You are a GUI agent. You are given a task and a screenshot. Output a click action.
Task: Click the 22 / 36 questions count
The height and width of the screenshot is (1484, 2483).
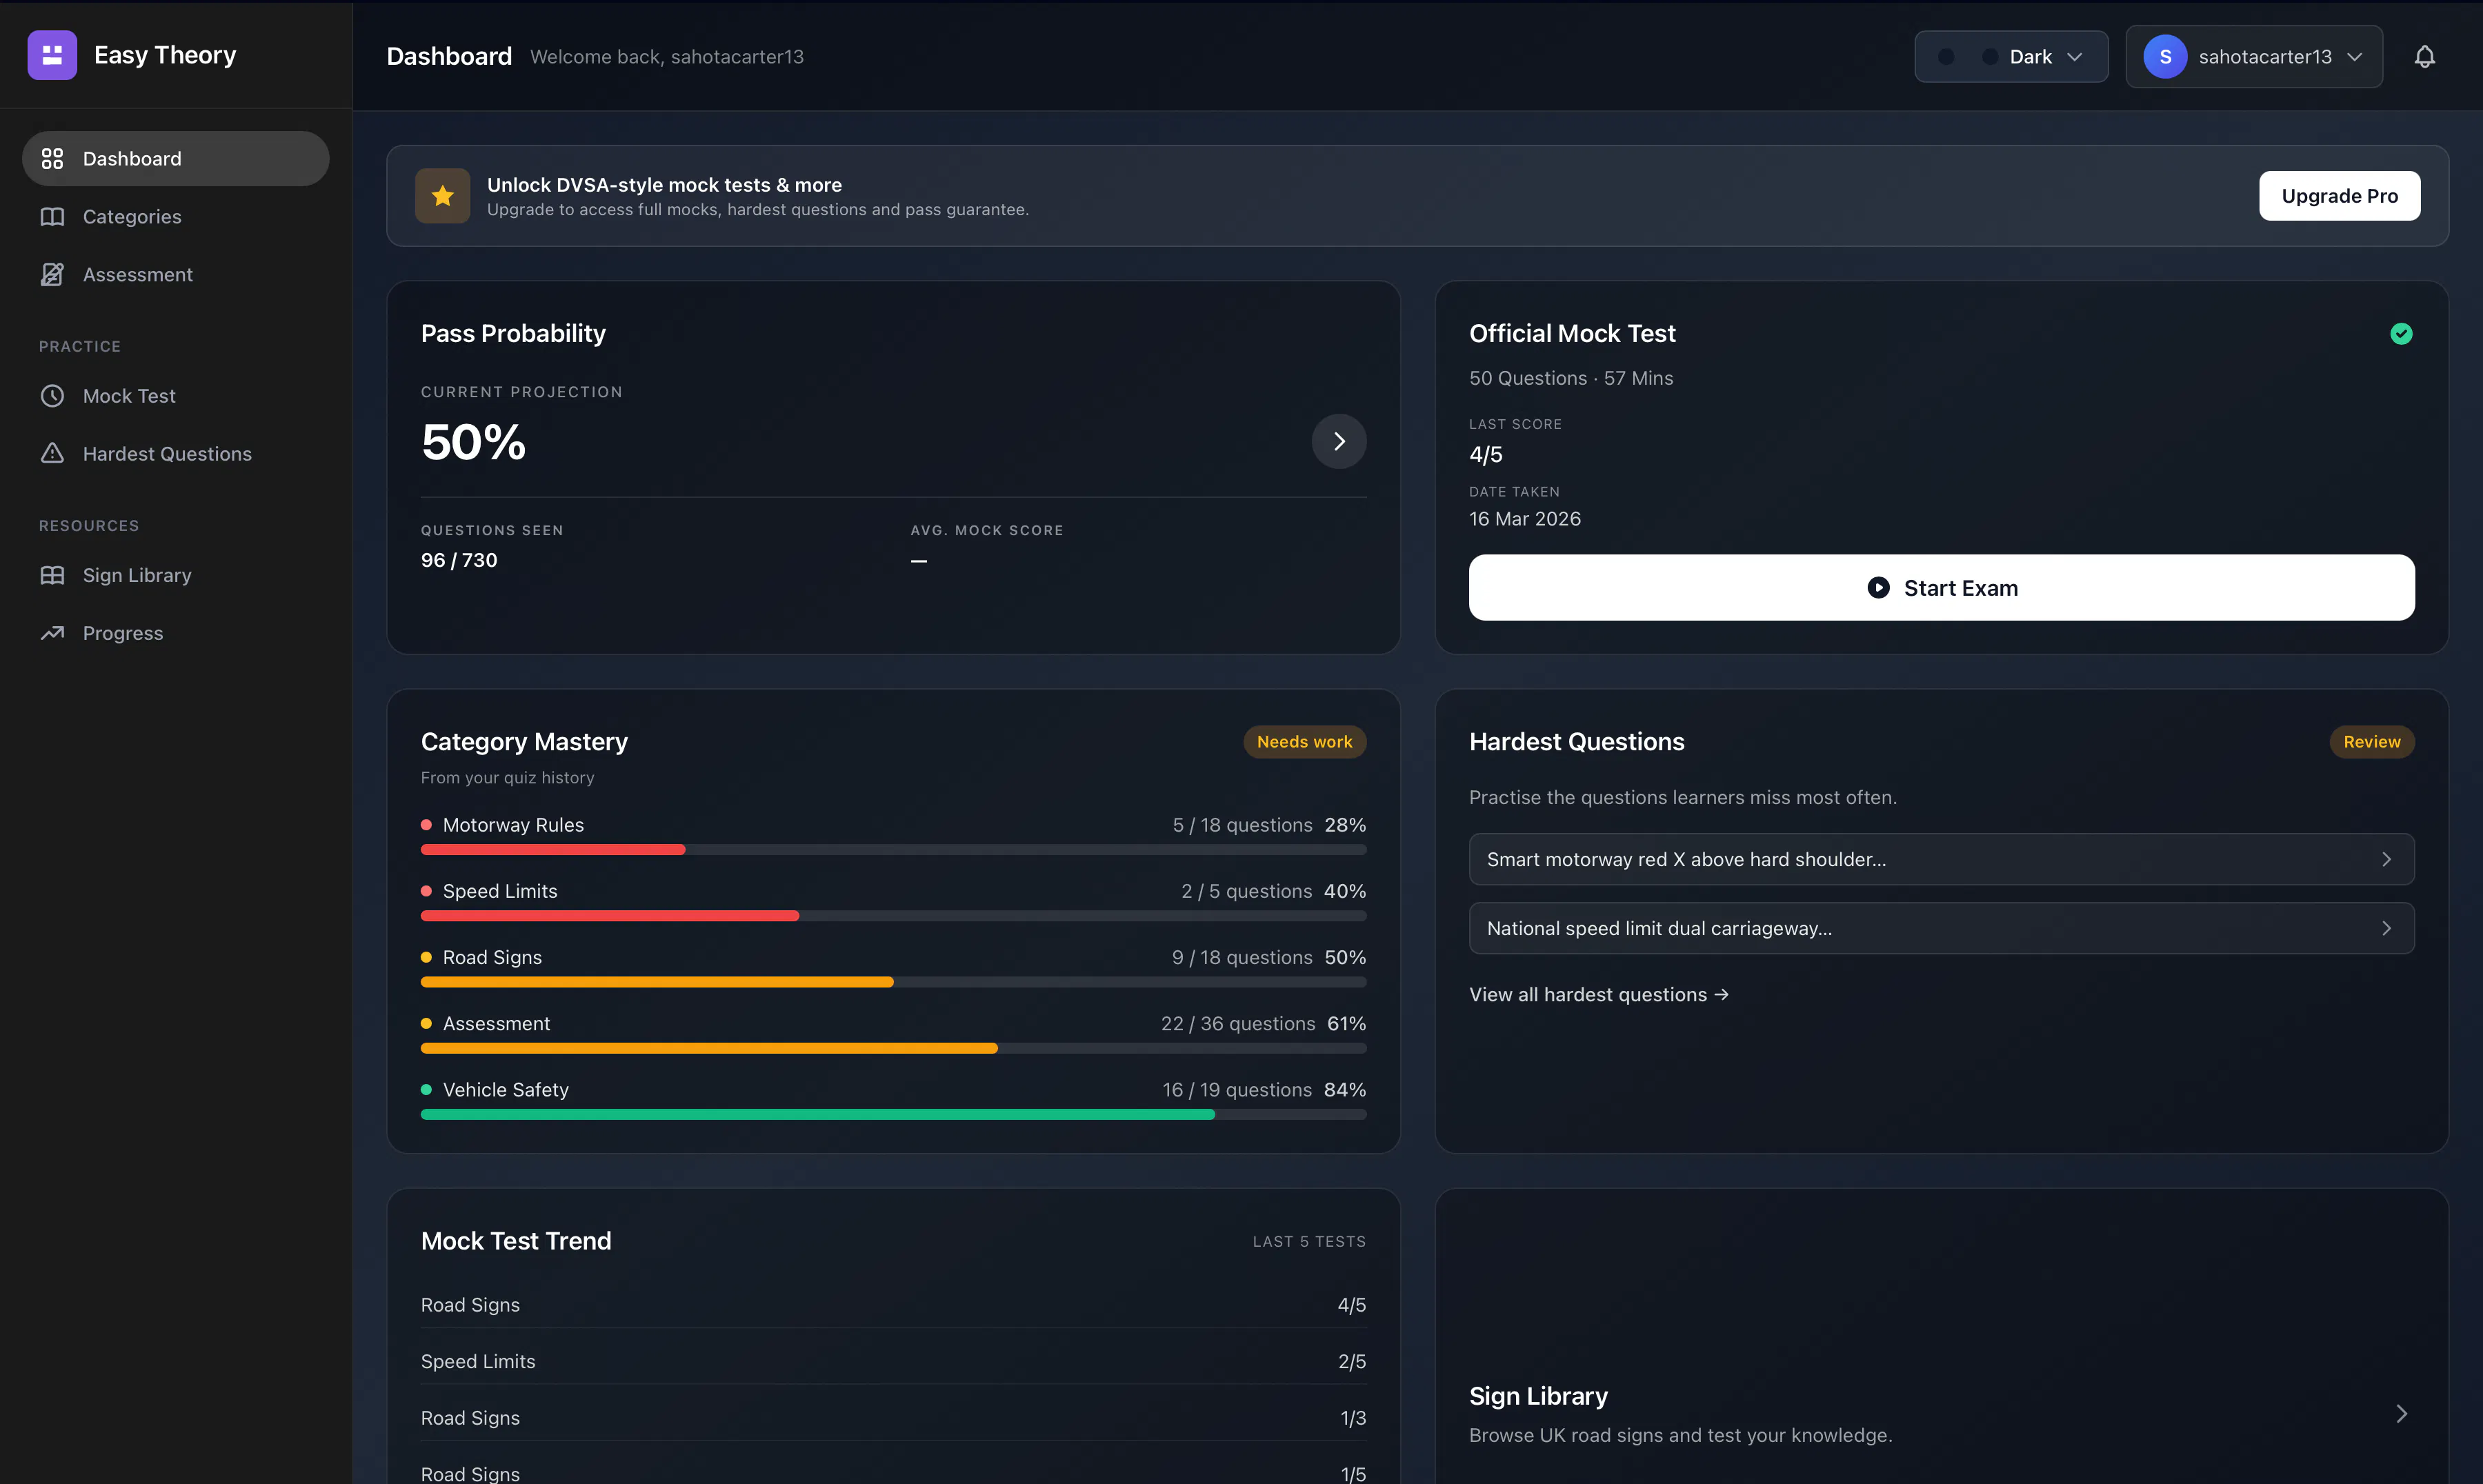(x=1238, y=1024)
